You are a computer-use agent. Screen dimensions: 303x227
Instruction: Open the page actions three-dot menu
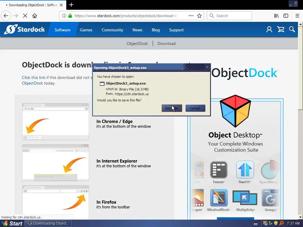point(191,16)
